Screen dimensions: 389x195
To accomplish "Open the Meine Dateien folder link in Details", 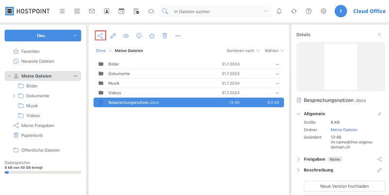I will (x=344, y=130).
